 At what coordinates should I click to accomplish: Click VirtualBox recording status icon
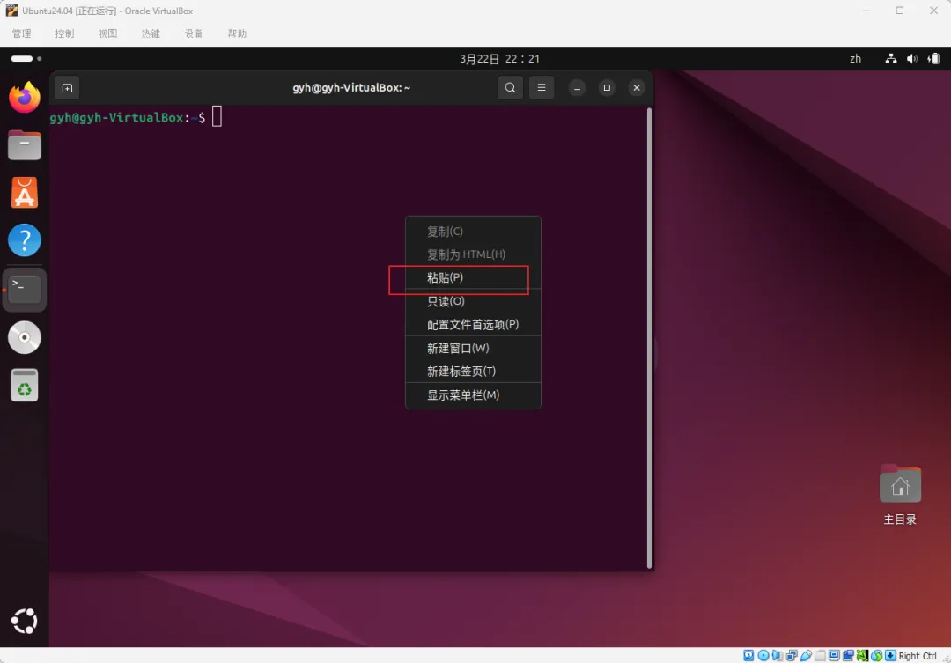[848, 655]
